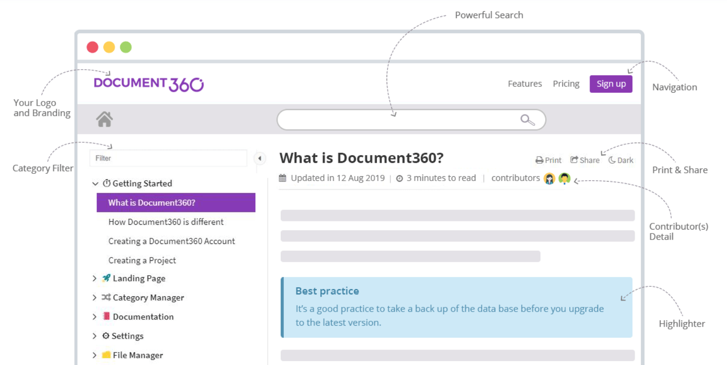727x365 pixels.
Task: Click the File Manager folder icon
Action: [106, 355]
